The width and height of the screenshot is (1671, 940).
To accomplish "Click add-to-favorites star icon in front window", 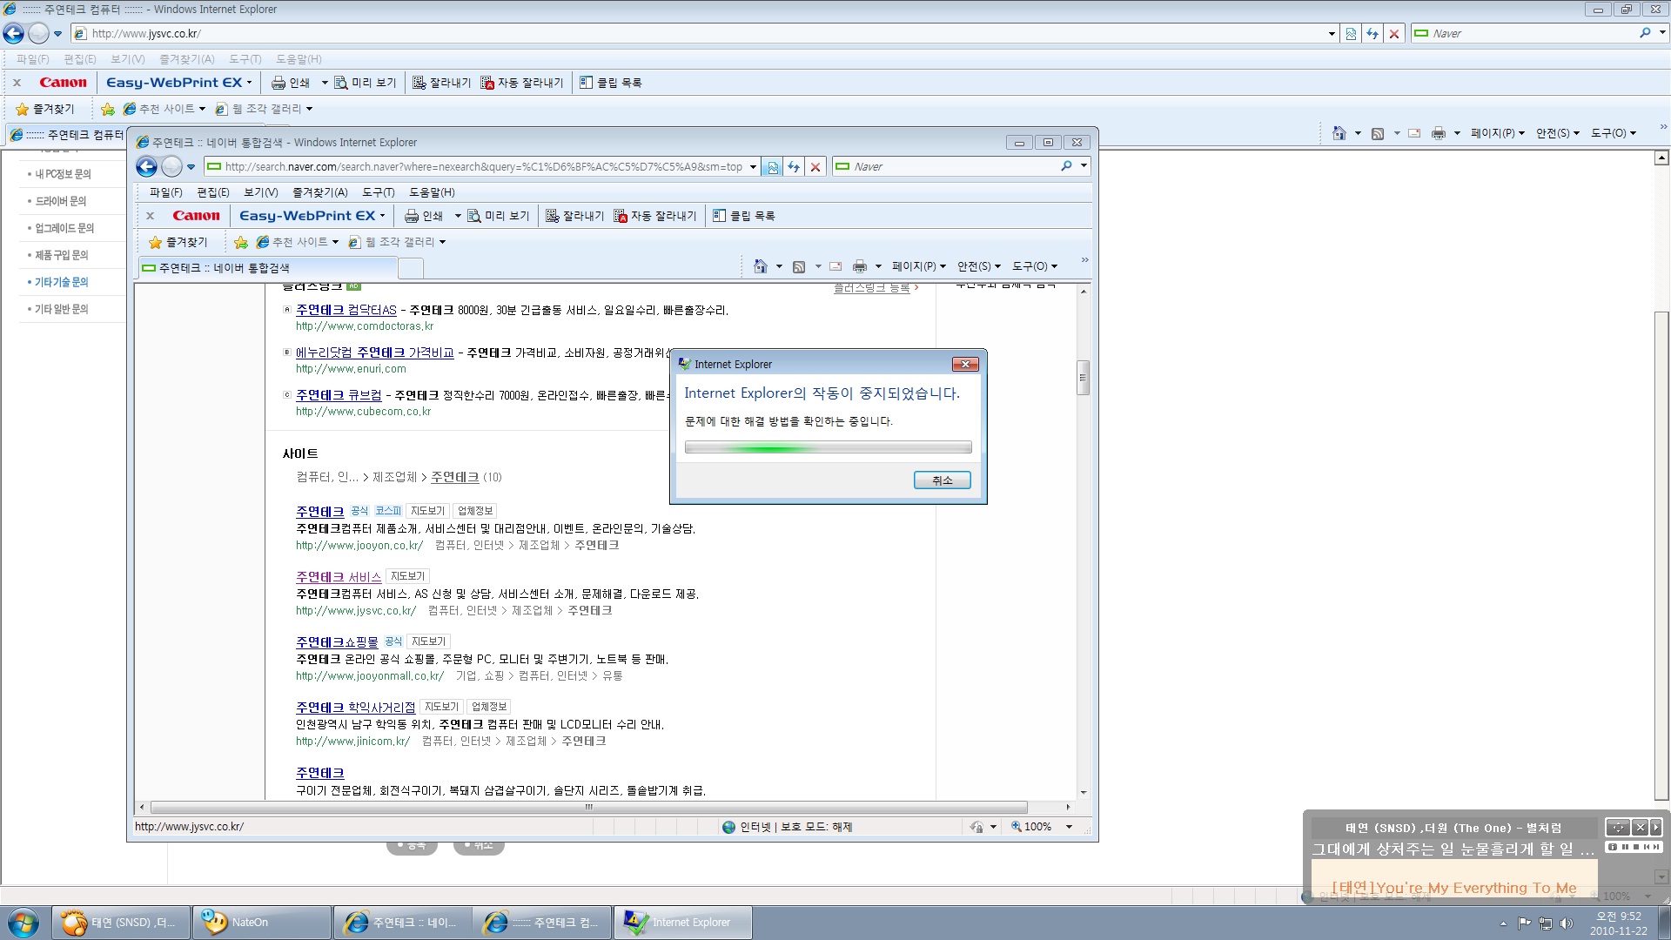I will point(241,242).
